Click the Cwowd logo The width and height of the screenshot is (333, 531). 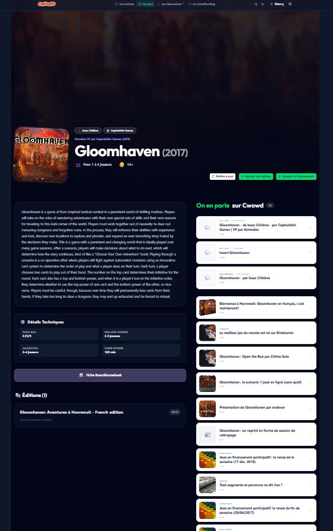click(x=46, y=4)
